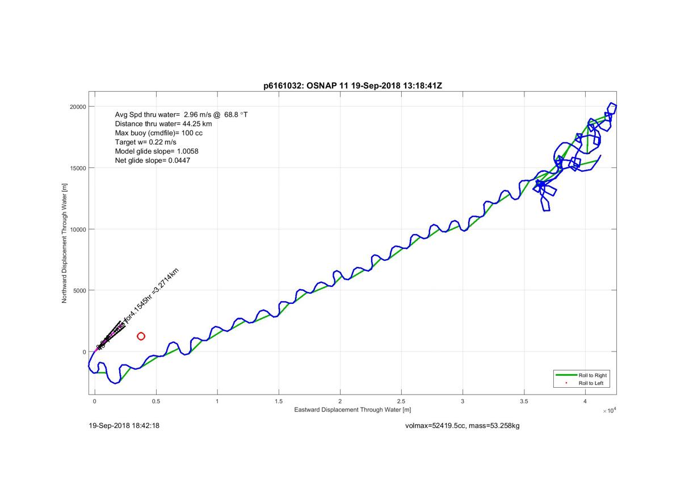Select the 'Avg Spd thru water' annotation line
Viewport: 681px width, 504px height.
181,115
